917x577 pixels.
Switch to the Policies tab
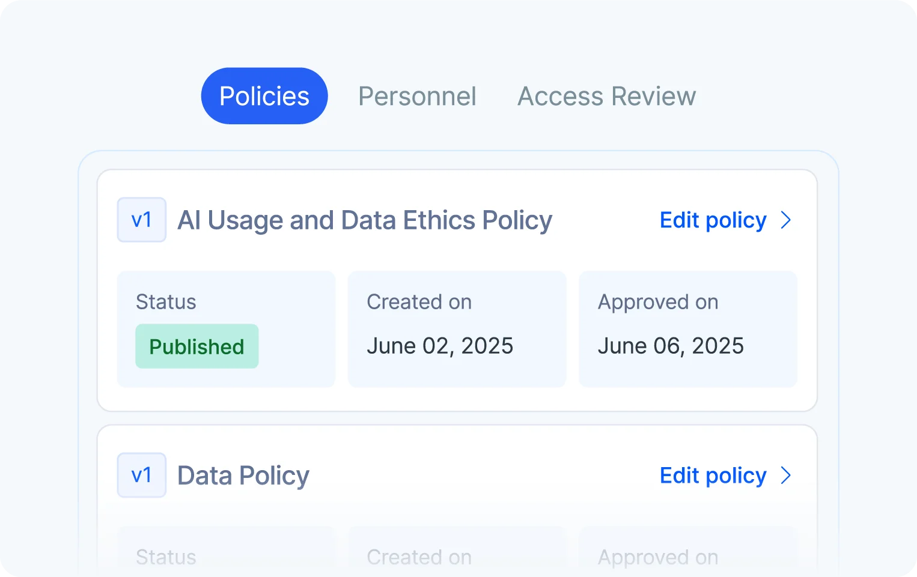(x=264, y=96)
